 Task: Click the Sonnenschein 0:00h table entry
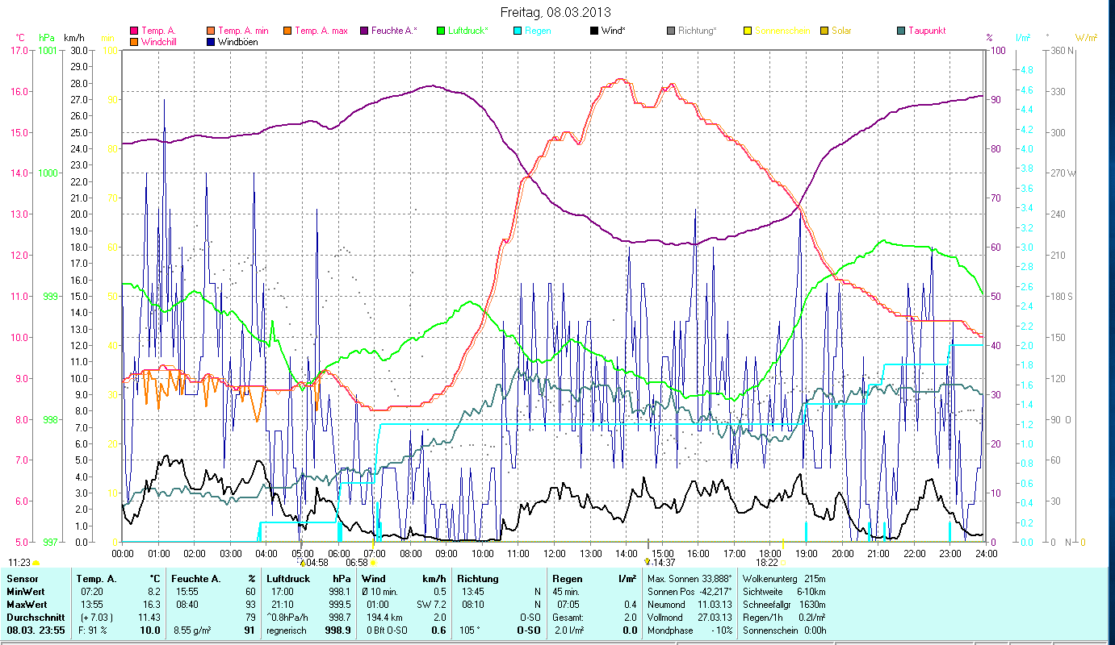click(784, 630)
